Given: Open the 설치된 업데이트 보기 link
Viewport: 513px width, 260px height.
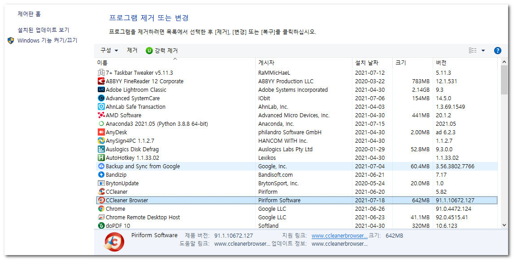Looking at the screenshot, I should pos(43,30).
